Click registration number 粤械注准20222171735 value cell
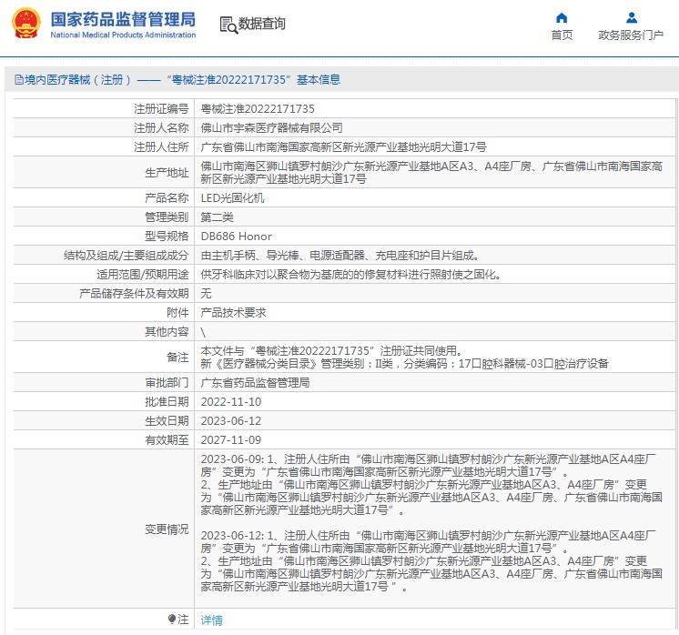 click(x=251, y=108)
